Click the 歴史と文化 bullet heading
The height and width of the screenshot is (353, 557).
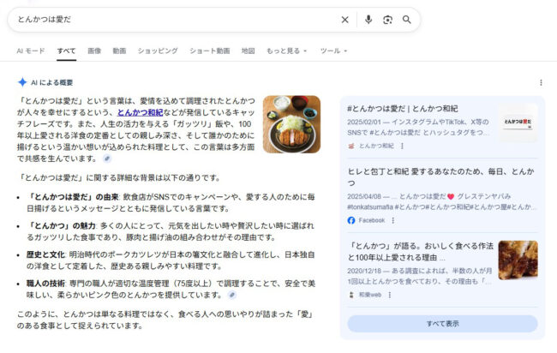click(x=45, y=254)
